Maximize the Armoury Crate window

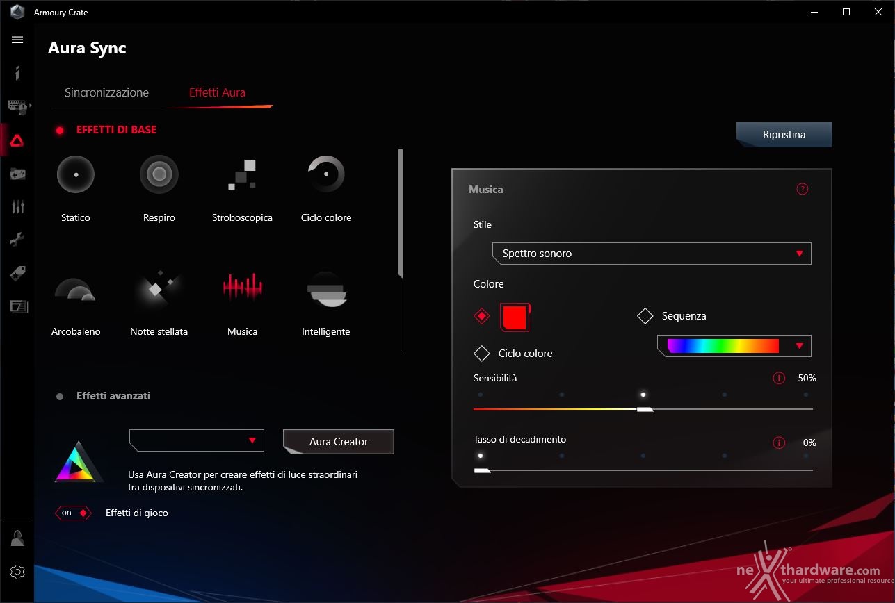point(846,12)
